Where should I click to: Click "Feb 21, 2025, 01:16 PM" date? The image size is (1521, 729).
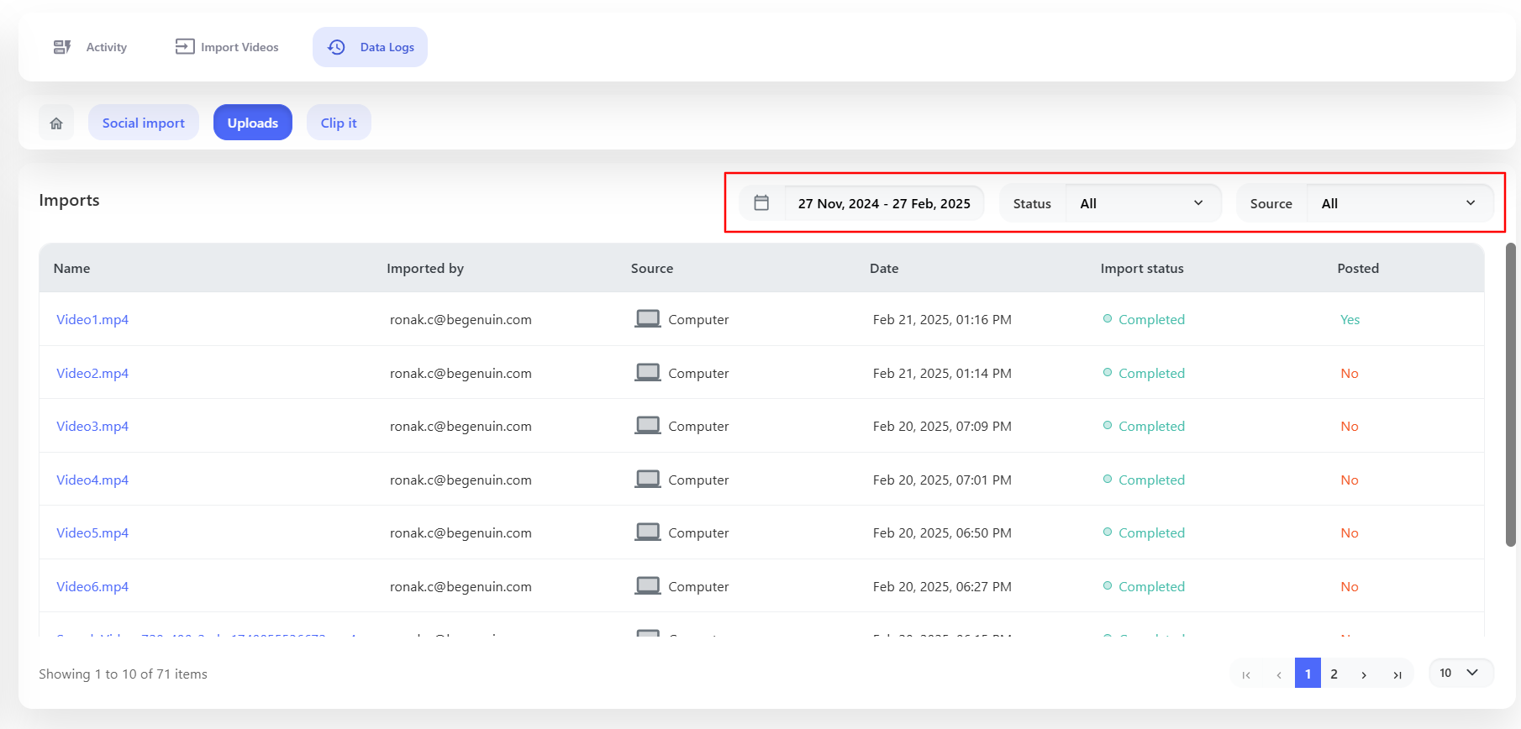[942, 319]
